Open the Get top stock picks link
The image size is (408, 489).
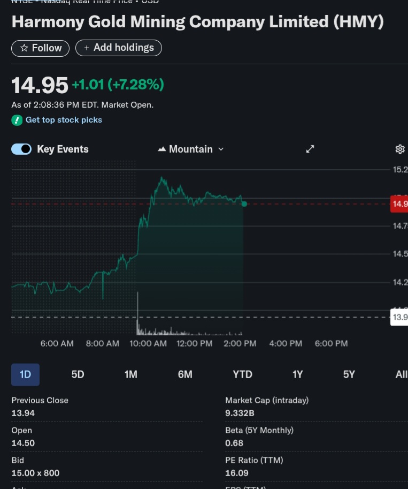tap(64, 120)
